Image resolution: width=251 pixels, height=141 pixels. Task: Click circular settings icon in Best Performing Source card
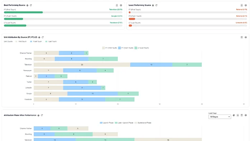(x=121, y=5)
